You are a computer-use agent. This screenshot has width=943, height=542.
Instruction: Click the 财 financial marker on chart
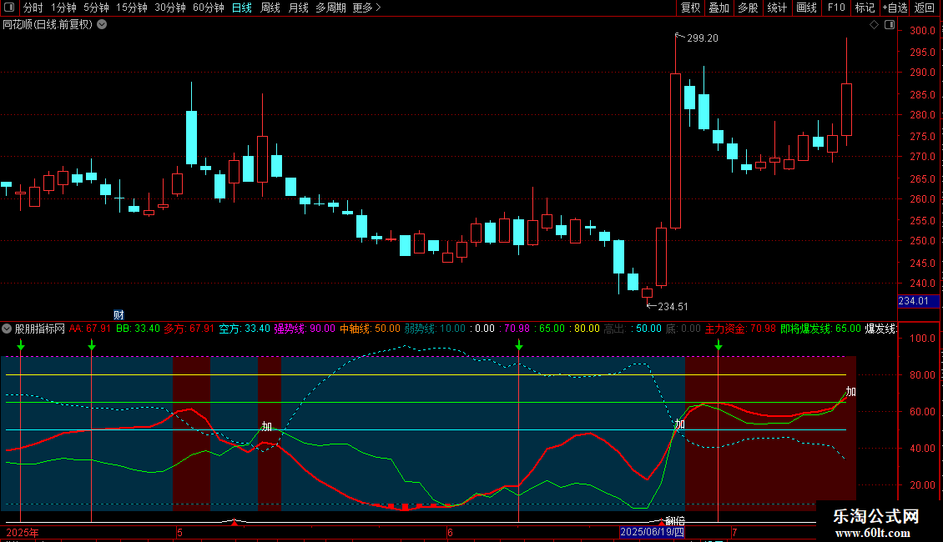119,315
